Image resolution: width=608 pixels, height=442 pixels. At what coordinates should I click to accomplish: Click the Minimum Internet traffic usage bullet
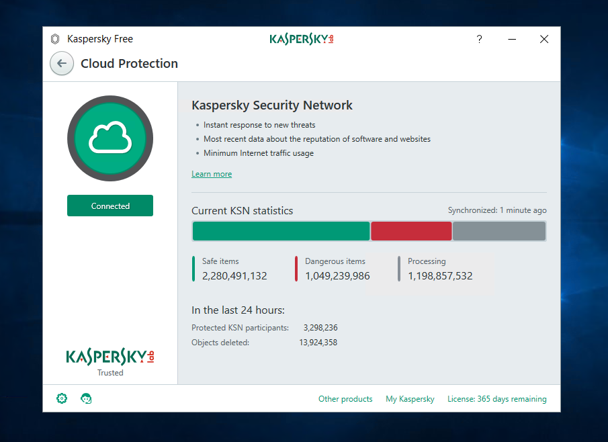point(259,153)
